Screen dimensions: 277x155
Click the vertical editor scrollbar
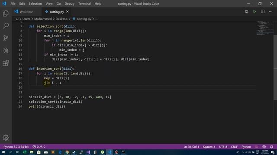(x=275, y=68)
